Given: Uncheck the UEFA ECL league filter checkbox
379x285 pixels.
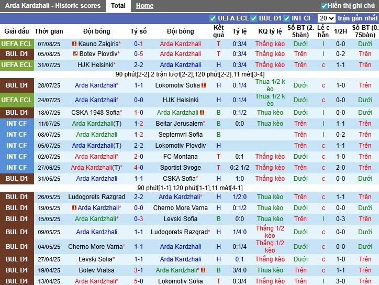Looking at the screenshot, I should 213,18.
